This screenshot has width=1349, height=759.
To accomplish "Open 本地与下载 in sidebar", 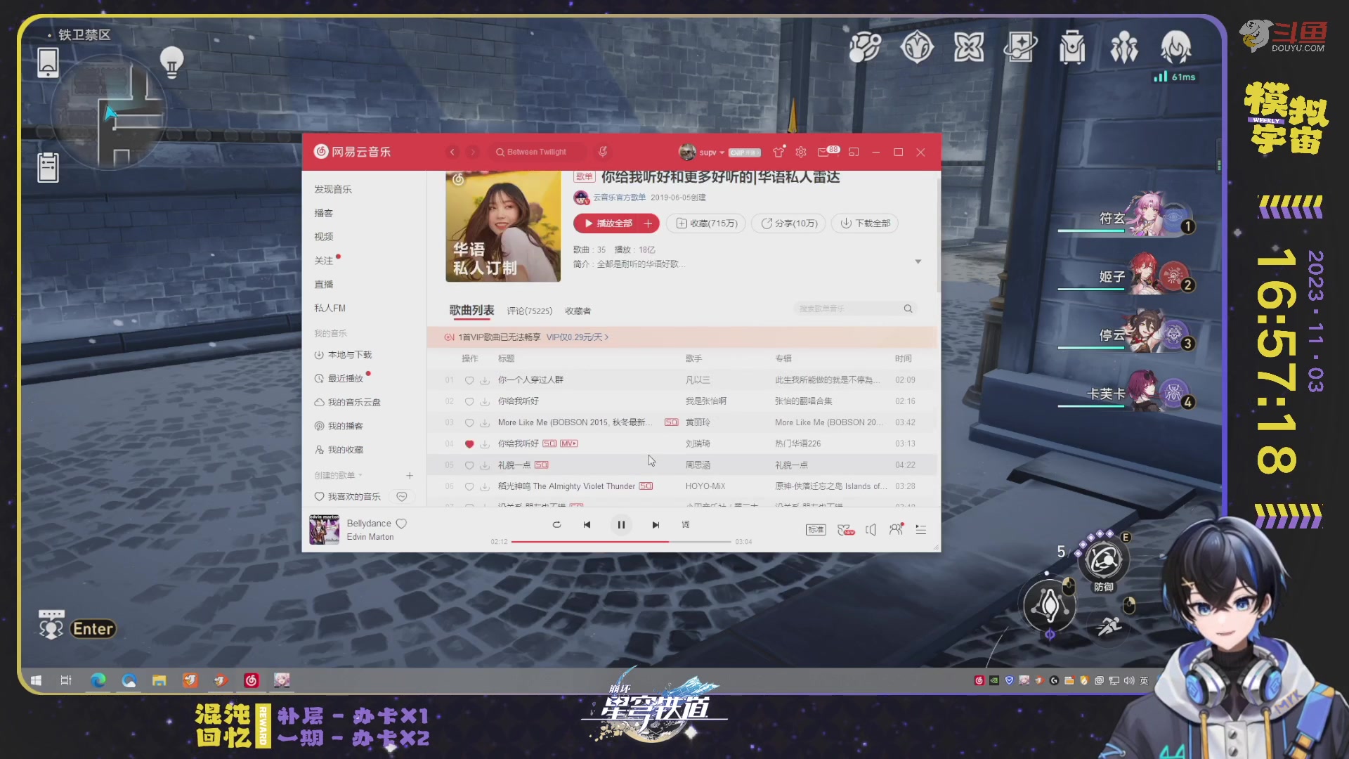I will click(x=343, y=355).
